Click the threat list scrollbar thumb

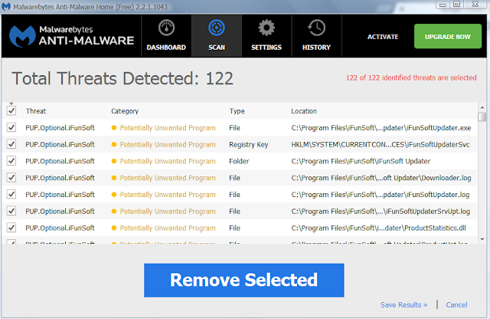(482, 117)
